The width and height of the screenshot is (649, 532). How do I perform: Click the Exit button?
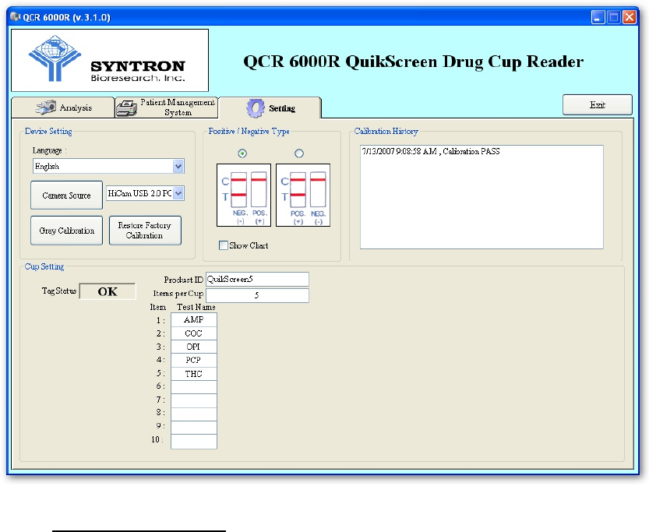(x=598, y=104)
